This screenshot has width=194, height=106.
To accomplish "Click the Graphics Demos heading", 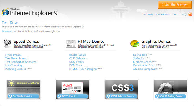I will coord(156,41).
